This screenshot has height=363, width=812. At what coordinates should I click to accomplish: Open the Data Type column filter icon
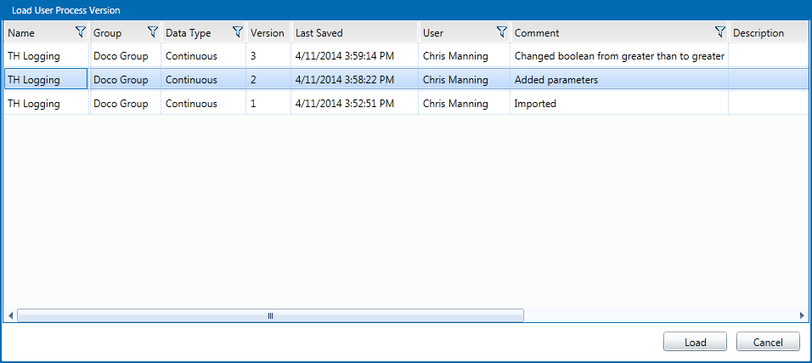point(238,32)
